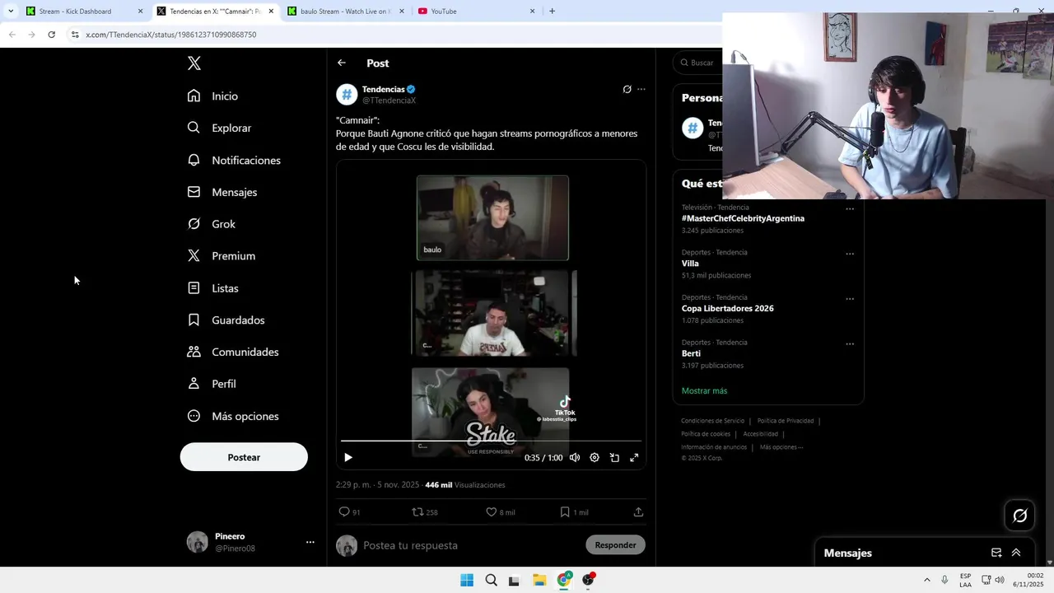Open Listas
1054x593 pixels.
213,288
